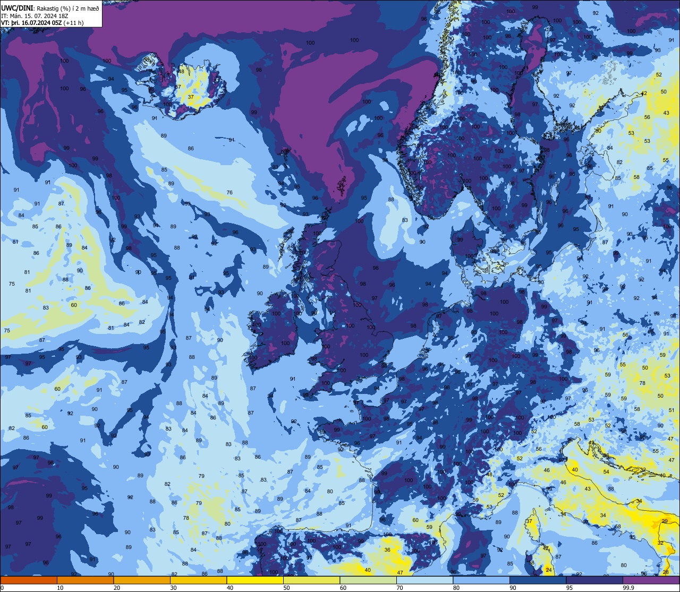The height and width of the screenshot is (592, 680).
Task: Click the '76' humidity value over the ocean
Action: [x=229, y=193]
